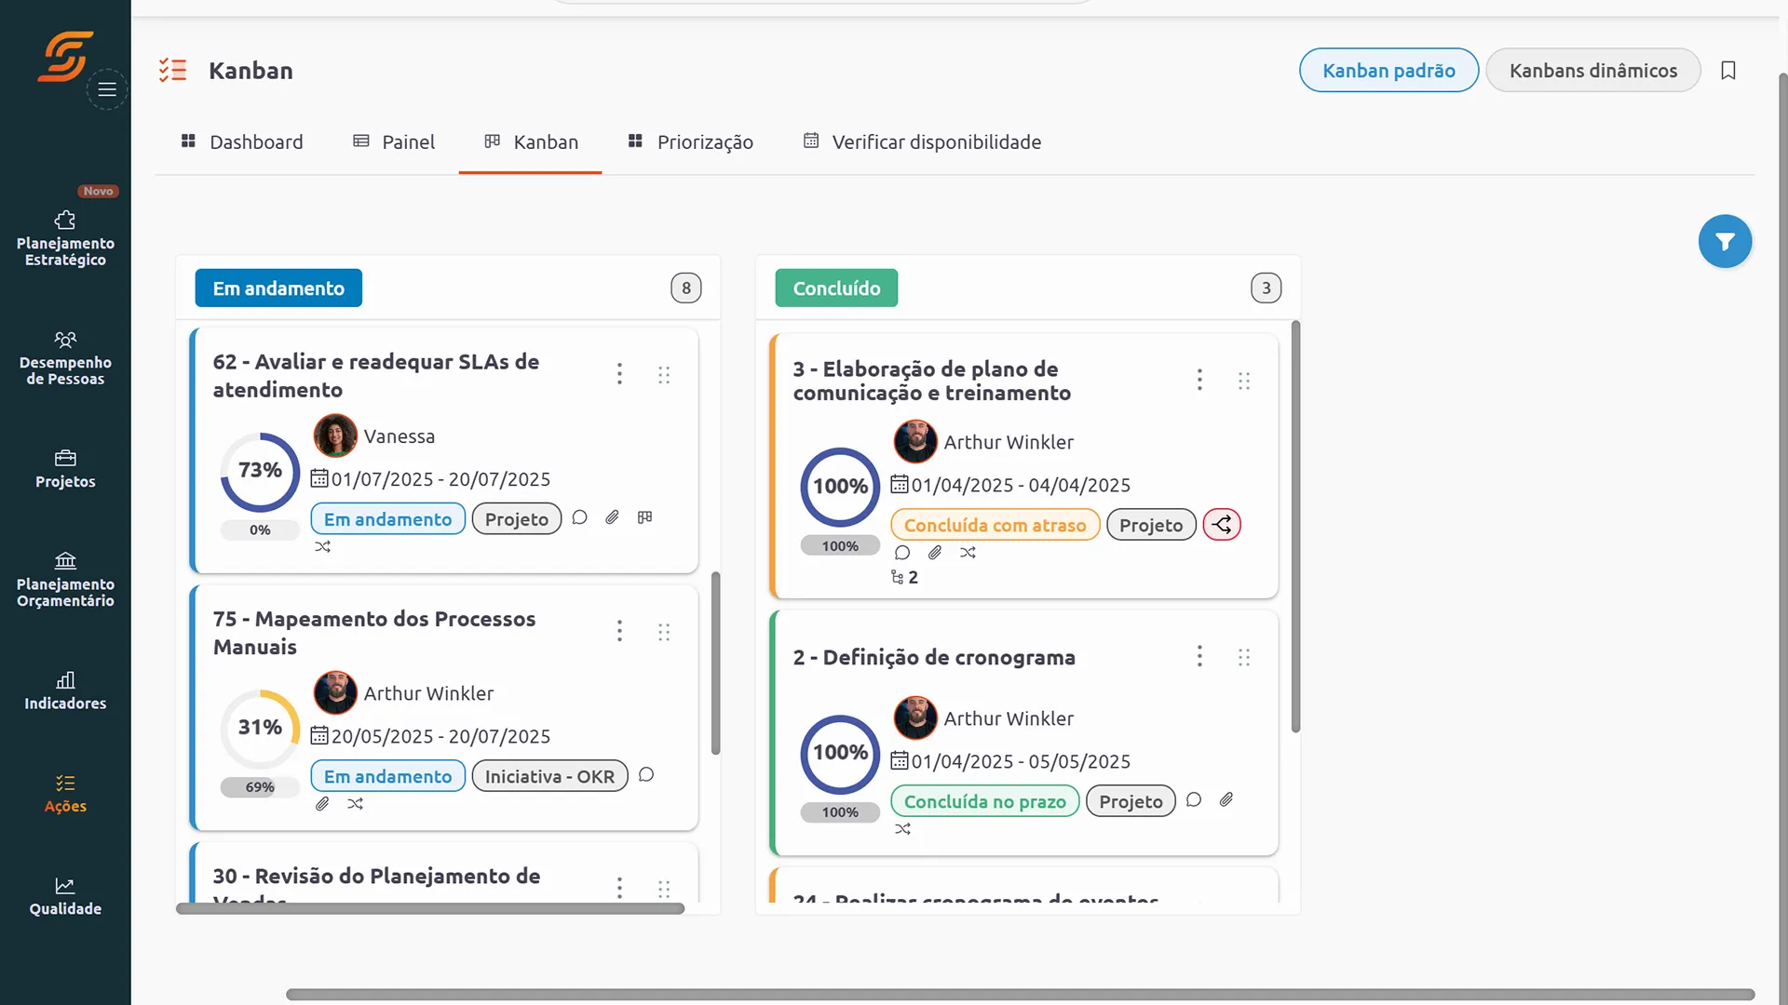The image size is (1788, 1005).
Task: Click the 100% progress ring on card 3
Action: (840, 488)
